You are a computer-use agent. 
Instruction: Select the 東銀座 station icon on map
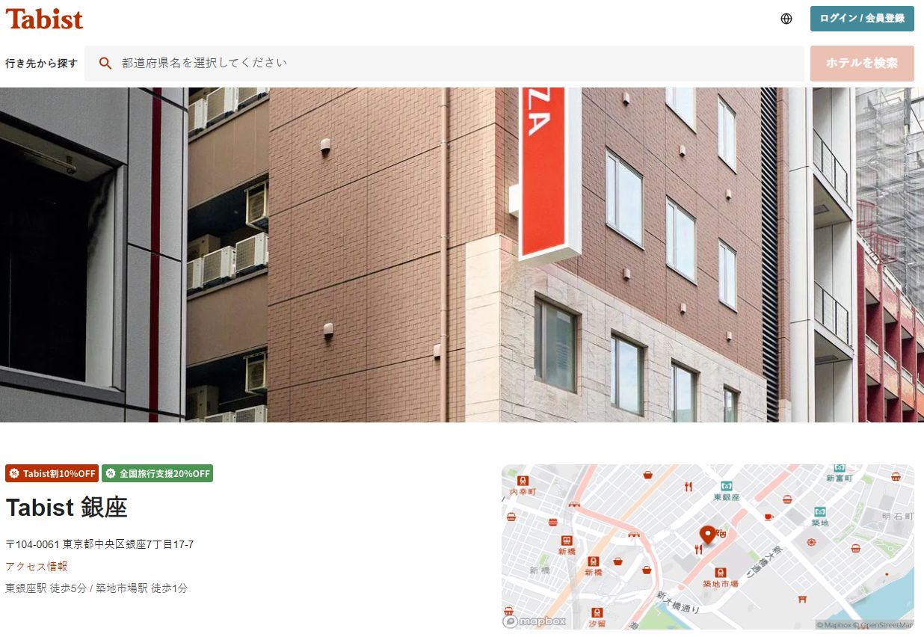pos(726,487)
